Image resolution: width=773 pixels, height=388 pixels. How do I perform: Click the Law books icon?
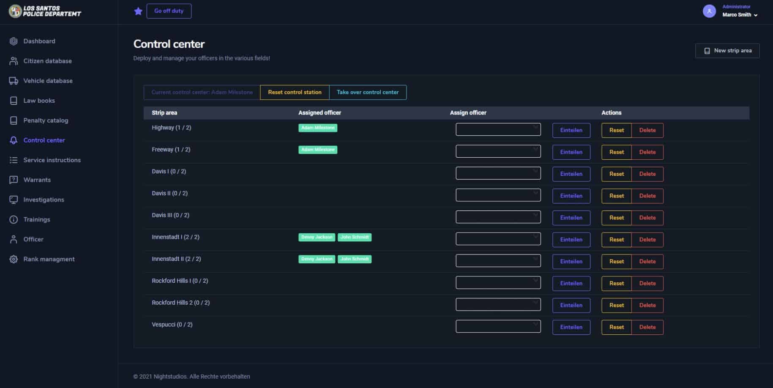(x=13, y=100)
